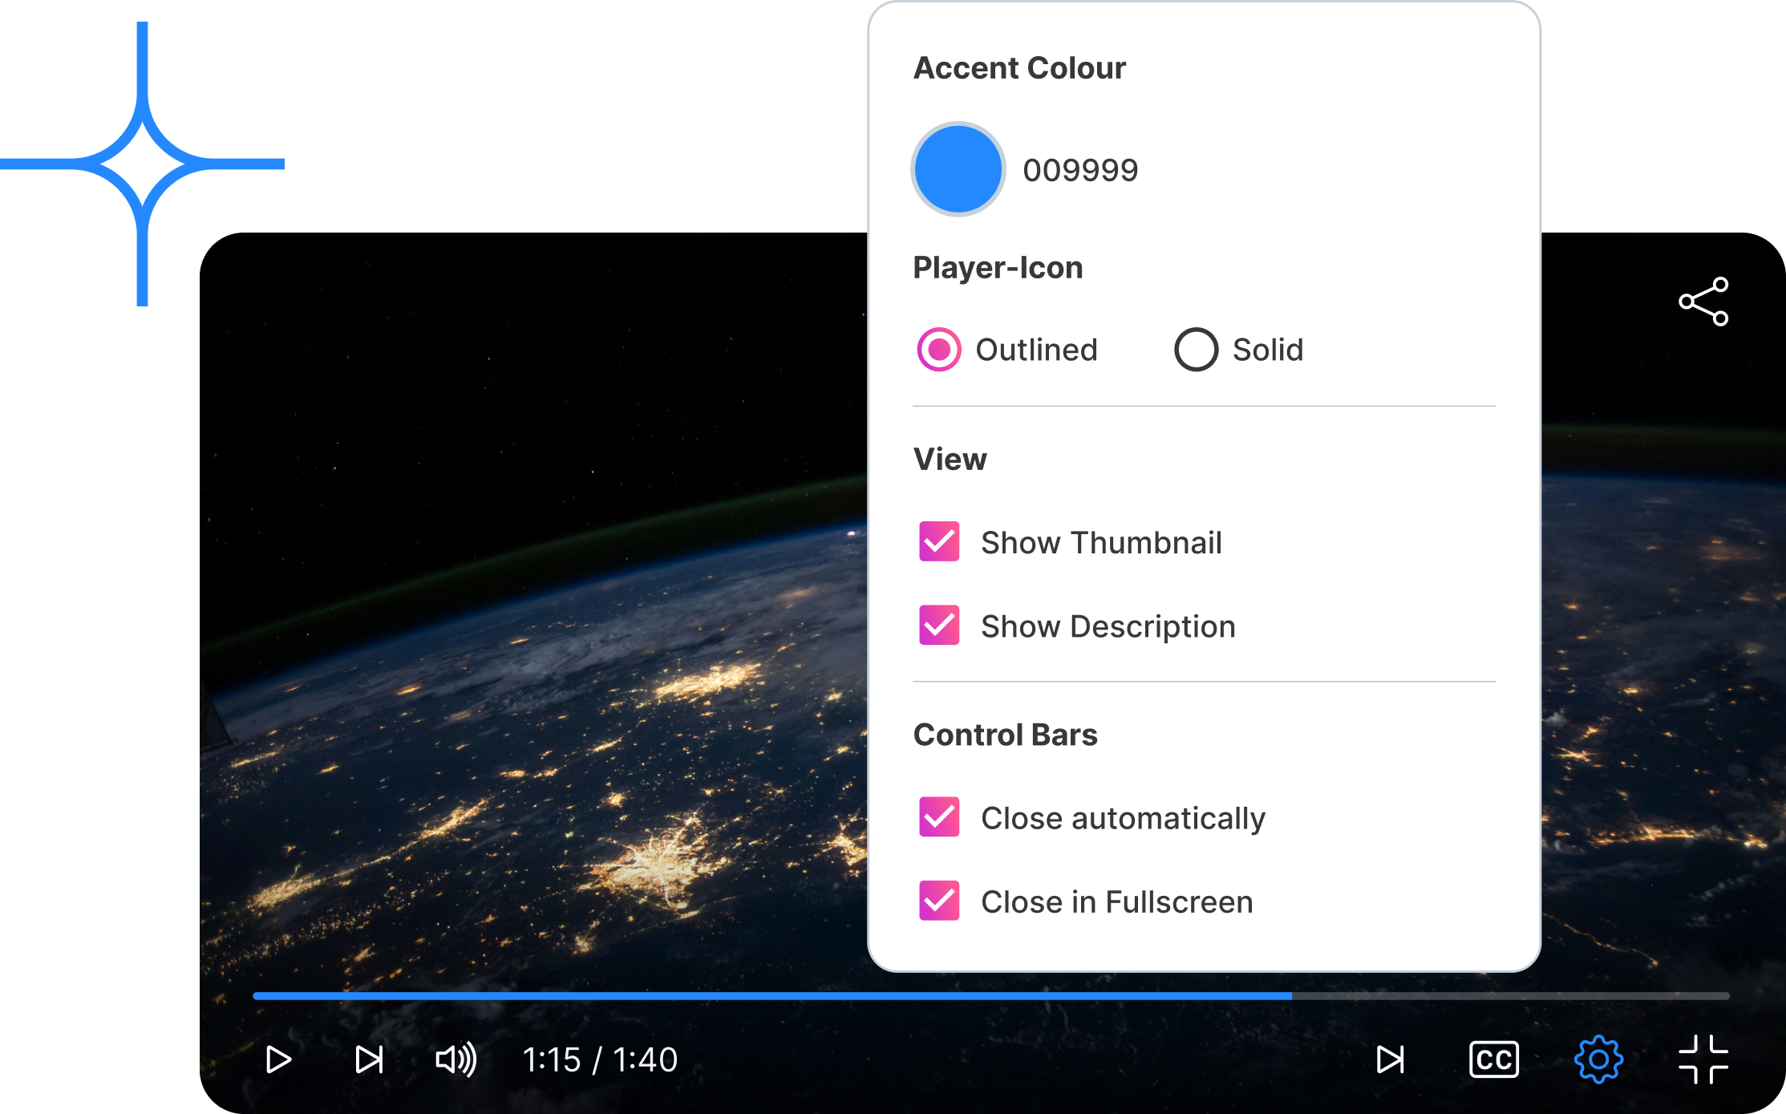Image resolution: width=1786 pixels, height=1114 pixels.
Task: Disable Show Description checkbox
Action: coord(939,626)
